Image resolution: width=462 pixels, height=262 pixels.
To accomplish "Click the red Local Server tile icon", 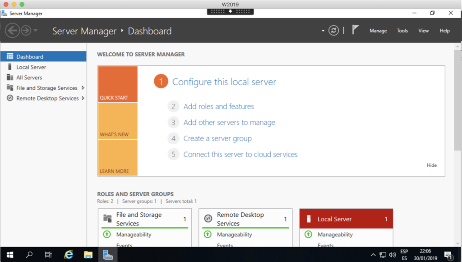I will 309,219.
